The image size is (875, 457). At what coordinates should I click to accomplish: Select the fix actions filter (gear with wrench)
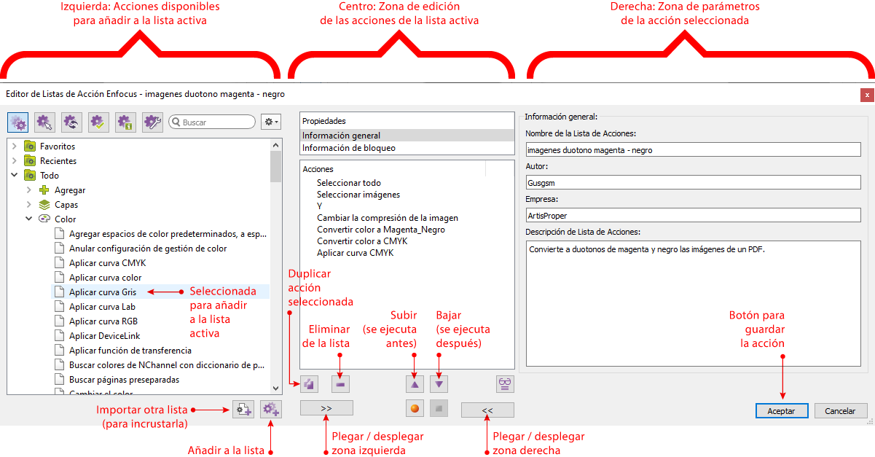pos(152,122)
